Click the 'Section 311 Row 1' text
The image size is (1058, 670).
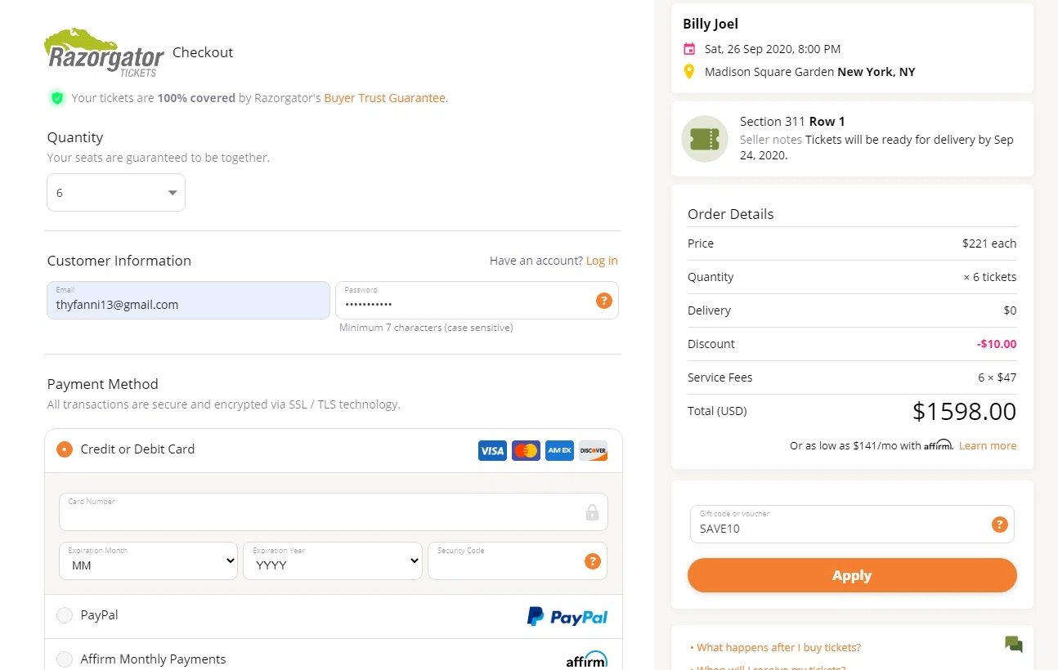tap(792, 122)
